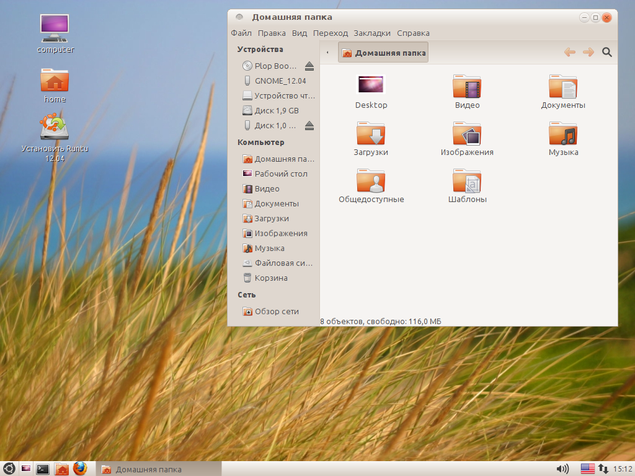This screenshot has width=635, height=476.
Task: Open Музыка in the sidebar
Action: point(263,248)
